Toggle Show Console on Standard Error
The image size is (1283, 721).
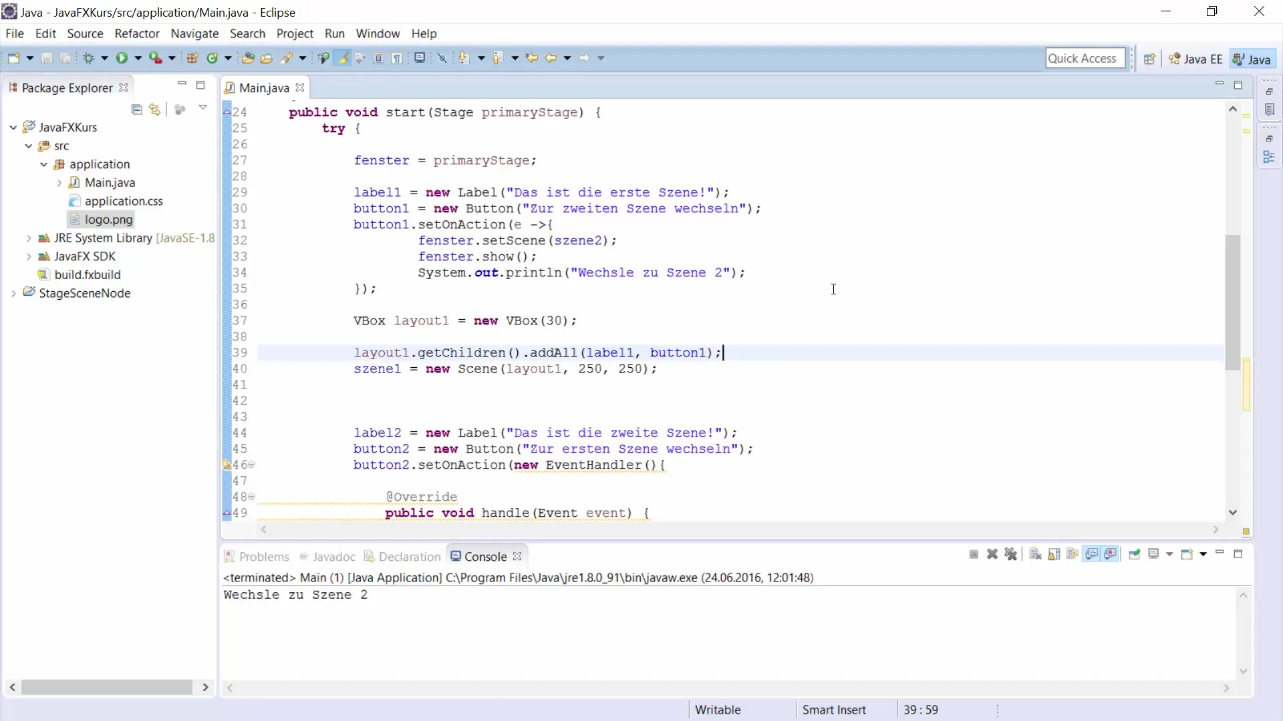point(1111,554)
